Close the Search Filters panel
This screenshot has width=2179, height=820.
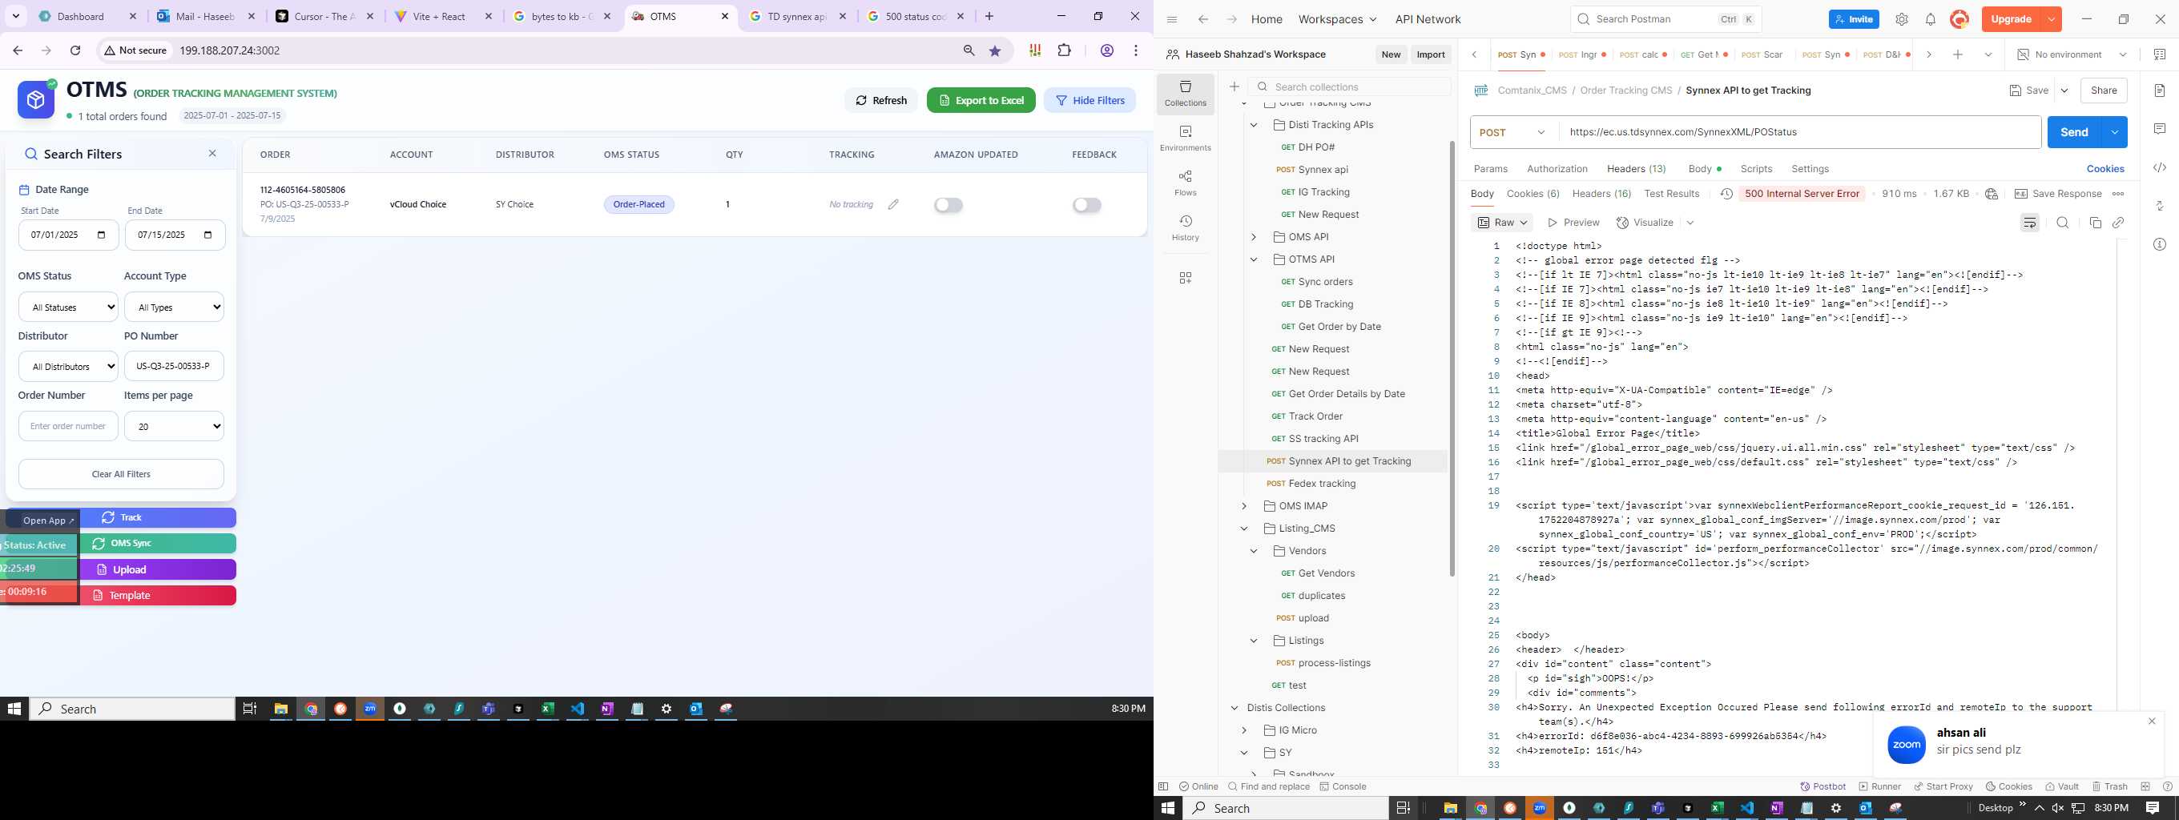pyautogui.click(x=212, y=153)
